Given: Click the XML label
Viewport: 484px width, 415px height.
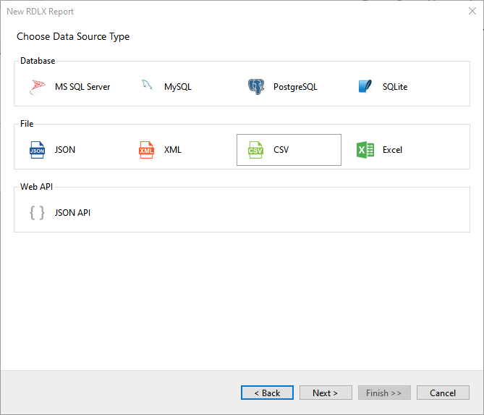Looking at the screenshot, I should [x=173, y=150].
